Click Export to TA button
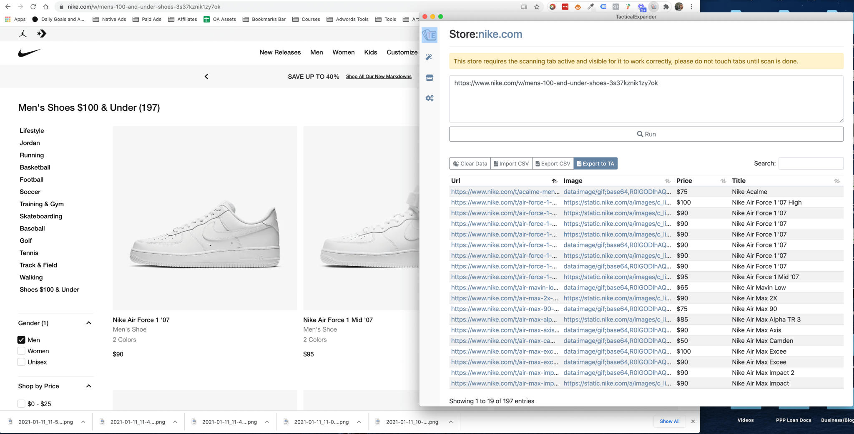Screen dimensions: 854x434 595,164
